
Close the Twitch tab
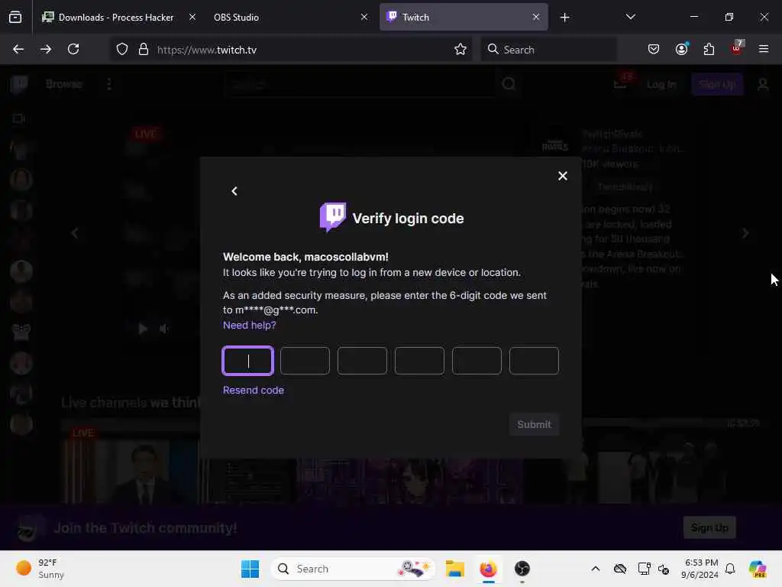pyautogui.click(x=536, y=17)
